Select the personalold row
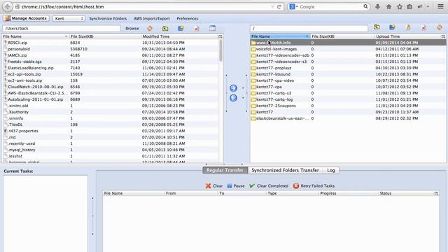 (x=111, y=49)
